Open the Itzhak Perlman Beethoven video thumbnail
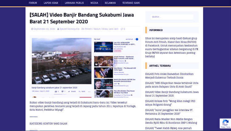Image resolution: width=231 pixels, height=131 pixels. pos(103,61)
